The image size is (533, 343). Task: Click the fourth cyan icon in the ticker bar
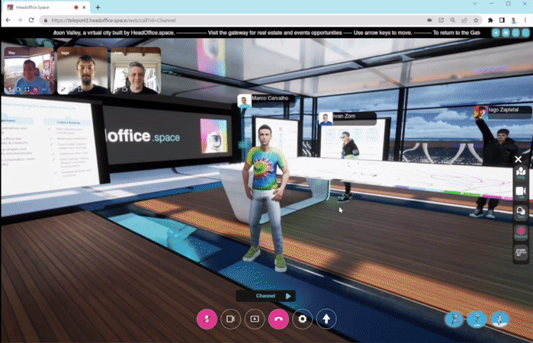(x=525, y=33)
